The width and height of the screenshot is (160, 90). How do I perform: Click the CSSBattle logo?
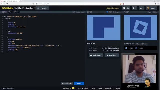coord(7,8)
